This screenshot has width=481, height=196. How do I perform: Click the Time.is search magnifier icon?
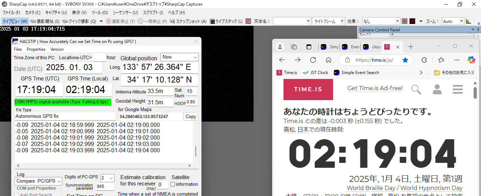pos(416,89)
